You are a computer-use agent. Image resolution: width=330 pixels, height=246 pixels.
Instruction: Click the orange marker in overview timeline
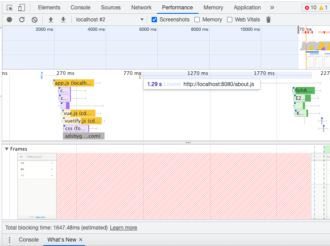click(x=306, y=48)
